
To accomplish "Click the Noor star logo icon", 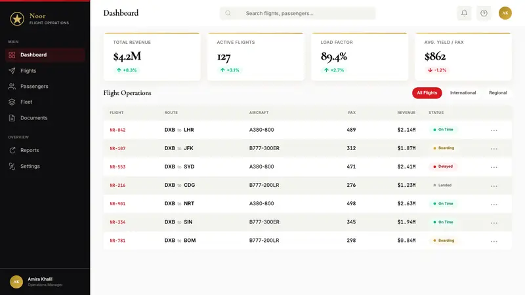I will pos(17,19).
